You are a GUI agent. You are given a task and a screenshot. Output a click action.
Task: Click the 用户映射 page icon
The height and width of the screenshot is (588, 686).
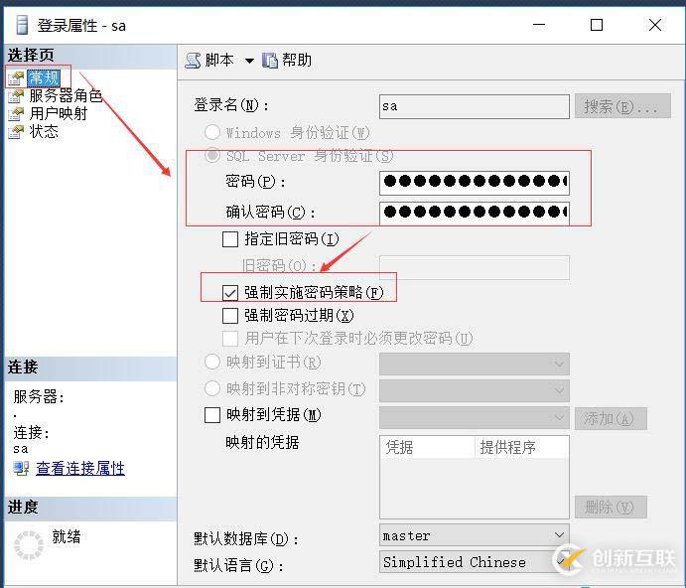pos(16,114)
